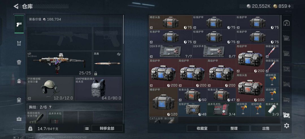Tap the 整理 sort button
305x139 pixels.
pos(234,129)
